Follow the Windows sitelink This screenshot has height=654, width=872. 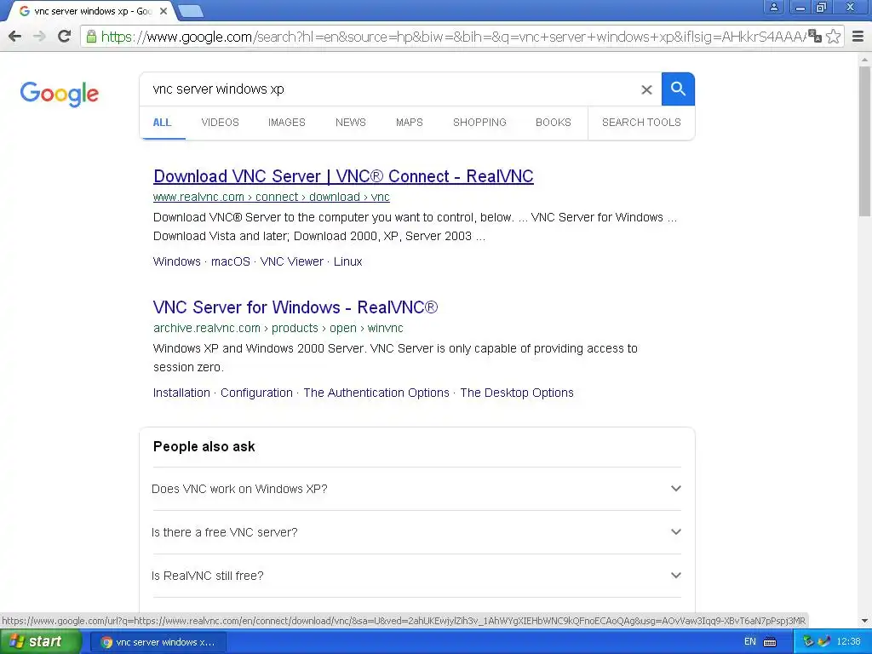(177, 261)
